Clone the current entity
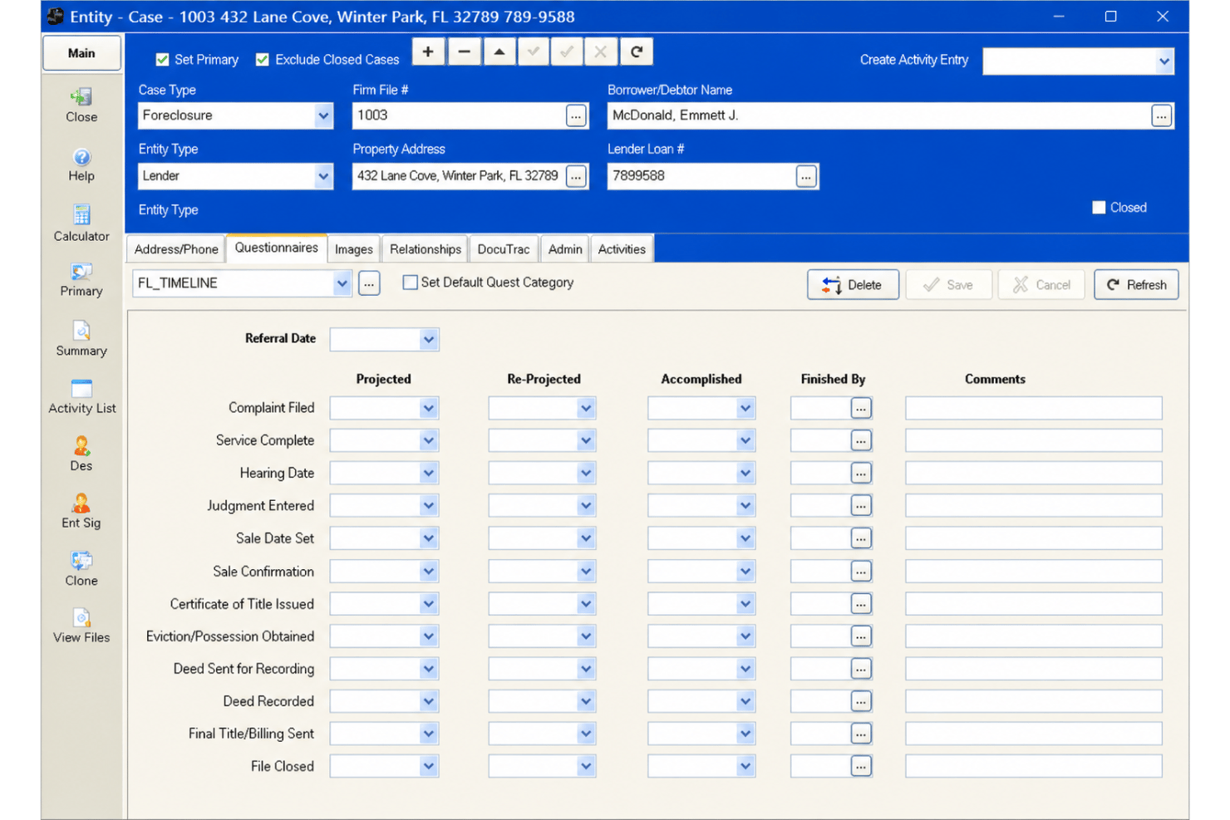1230x820 pixels. click(81, 569)
